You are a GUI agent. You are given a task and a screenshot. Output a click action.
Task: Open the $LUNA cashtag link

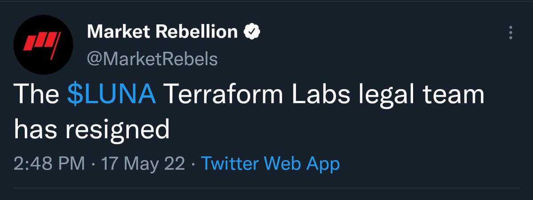click(x=112, y=95)
